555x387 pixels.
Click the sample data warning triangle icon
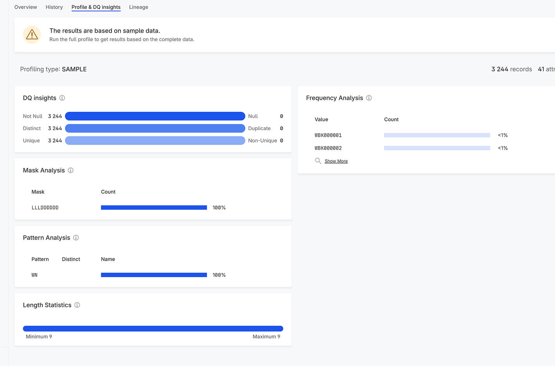click(x=32, y=34)
